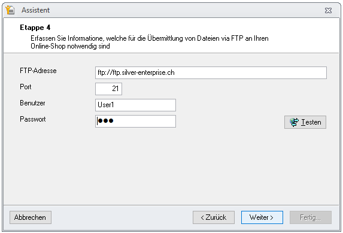Focus the Passwort masked input field
Image resolution: width=343 pixels, height=233 pixels.
(135, 121)
